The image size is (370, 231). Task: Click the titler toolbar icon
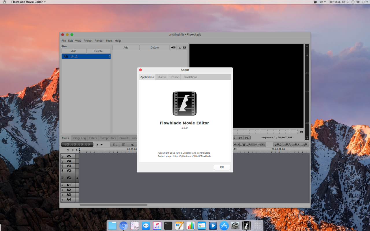tap(124, 145)
